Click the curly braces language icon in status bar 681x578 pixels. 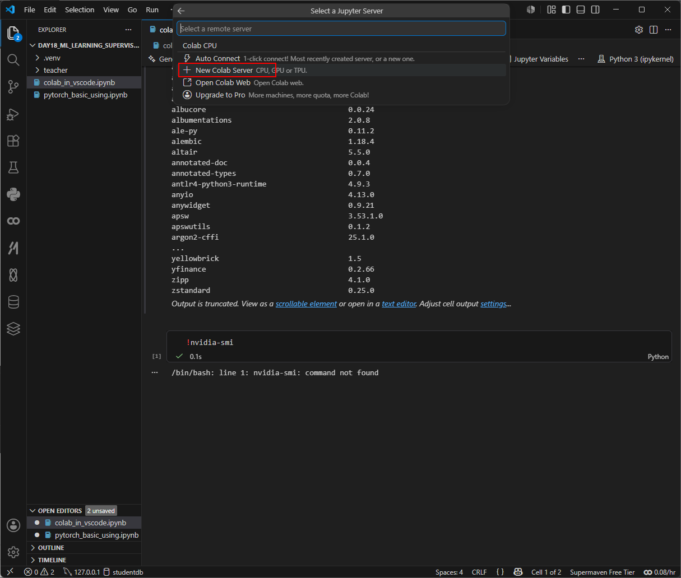point(500,572)
